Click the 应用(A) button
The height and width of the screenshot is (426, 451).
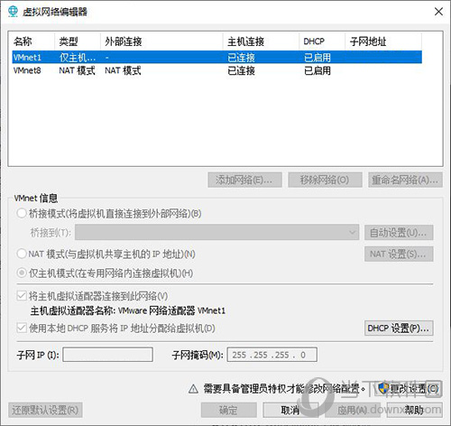tap(353, 410)
